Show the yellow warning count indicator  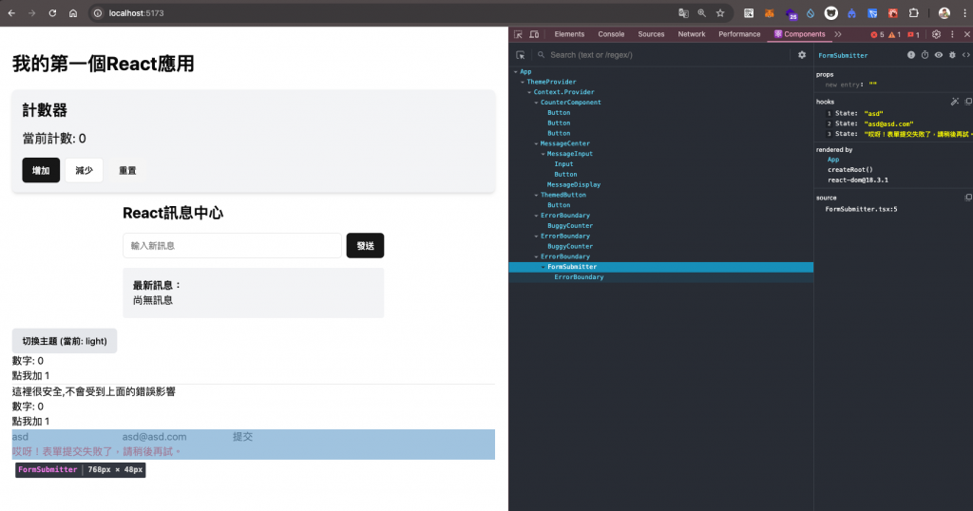tap(894, 35)
